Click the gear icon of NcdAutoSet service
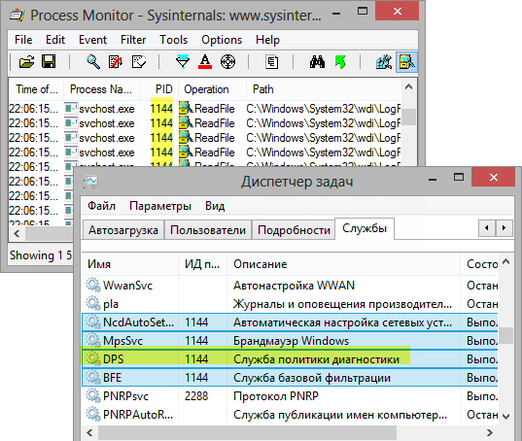Viewport: 522px width, 441px height. coord(93,322)
